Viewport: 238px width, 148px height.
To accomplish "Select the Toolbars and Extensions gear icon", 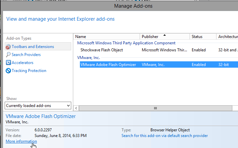I will point(8,47).
